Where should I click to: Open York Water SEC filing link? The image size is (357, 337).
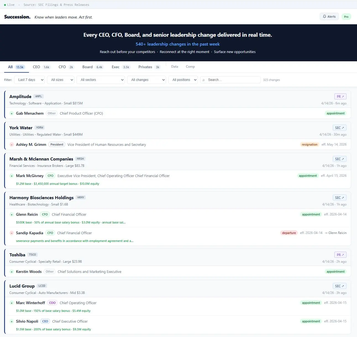coord(339,128)
